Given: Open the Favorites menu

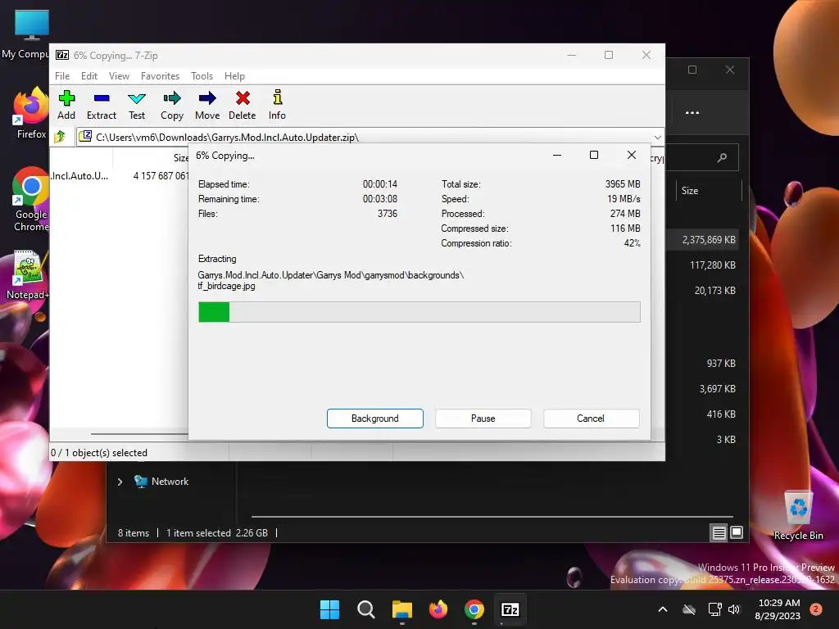Looking at the screenshot, I should (160, 76).
